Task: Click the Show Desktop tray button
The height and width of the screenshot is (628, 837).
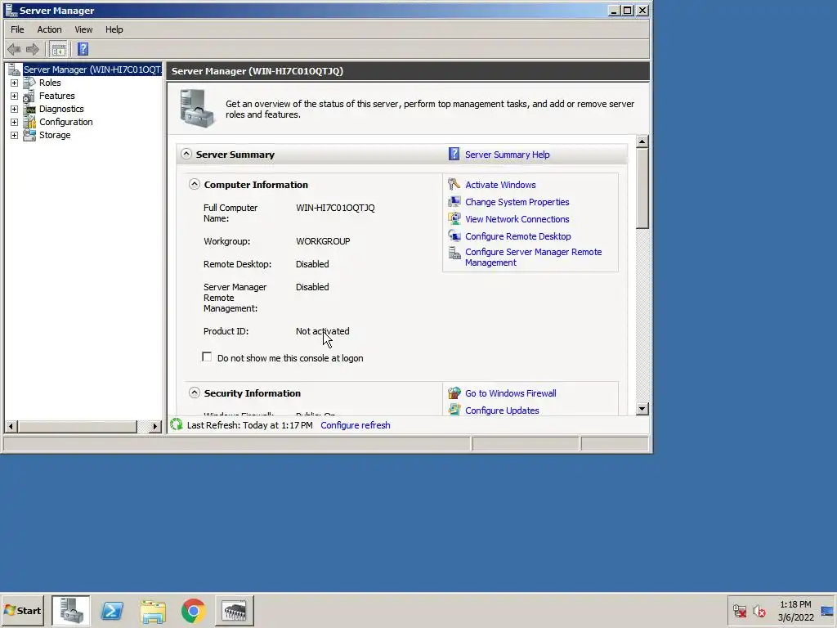Action: tap(827, 610)
